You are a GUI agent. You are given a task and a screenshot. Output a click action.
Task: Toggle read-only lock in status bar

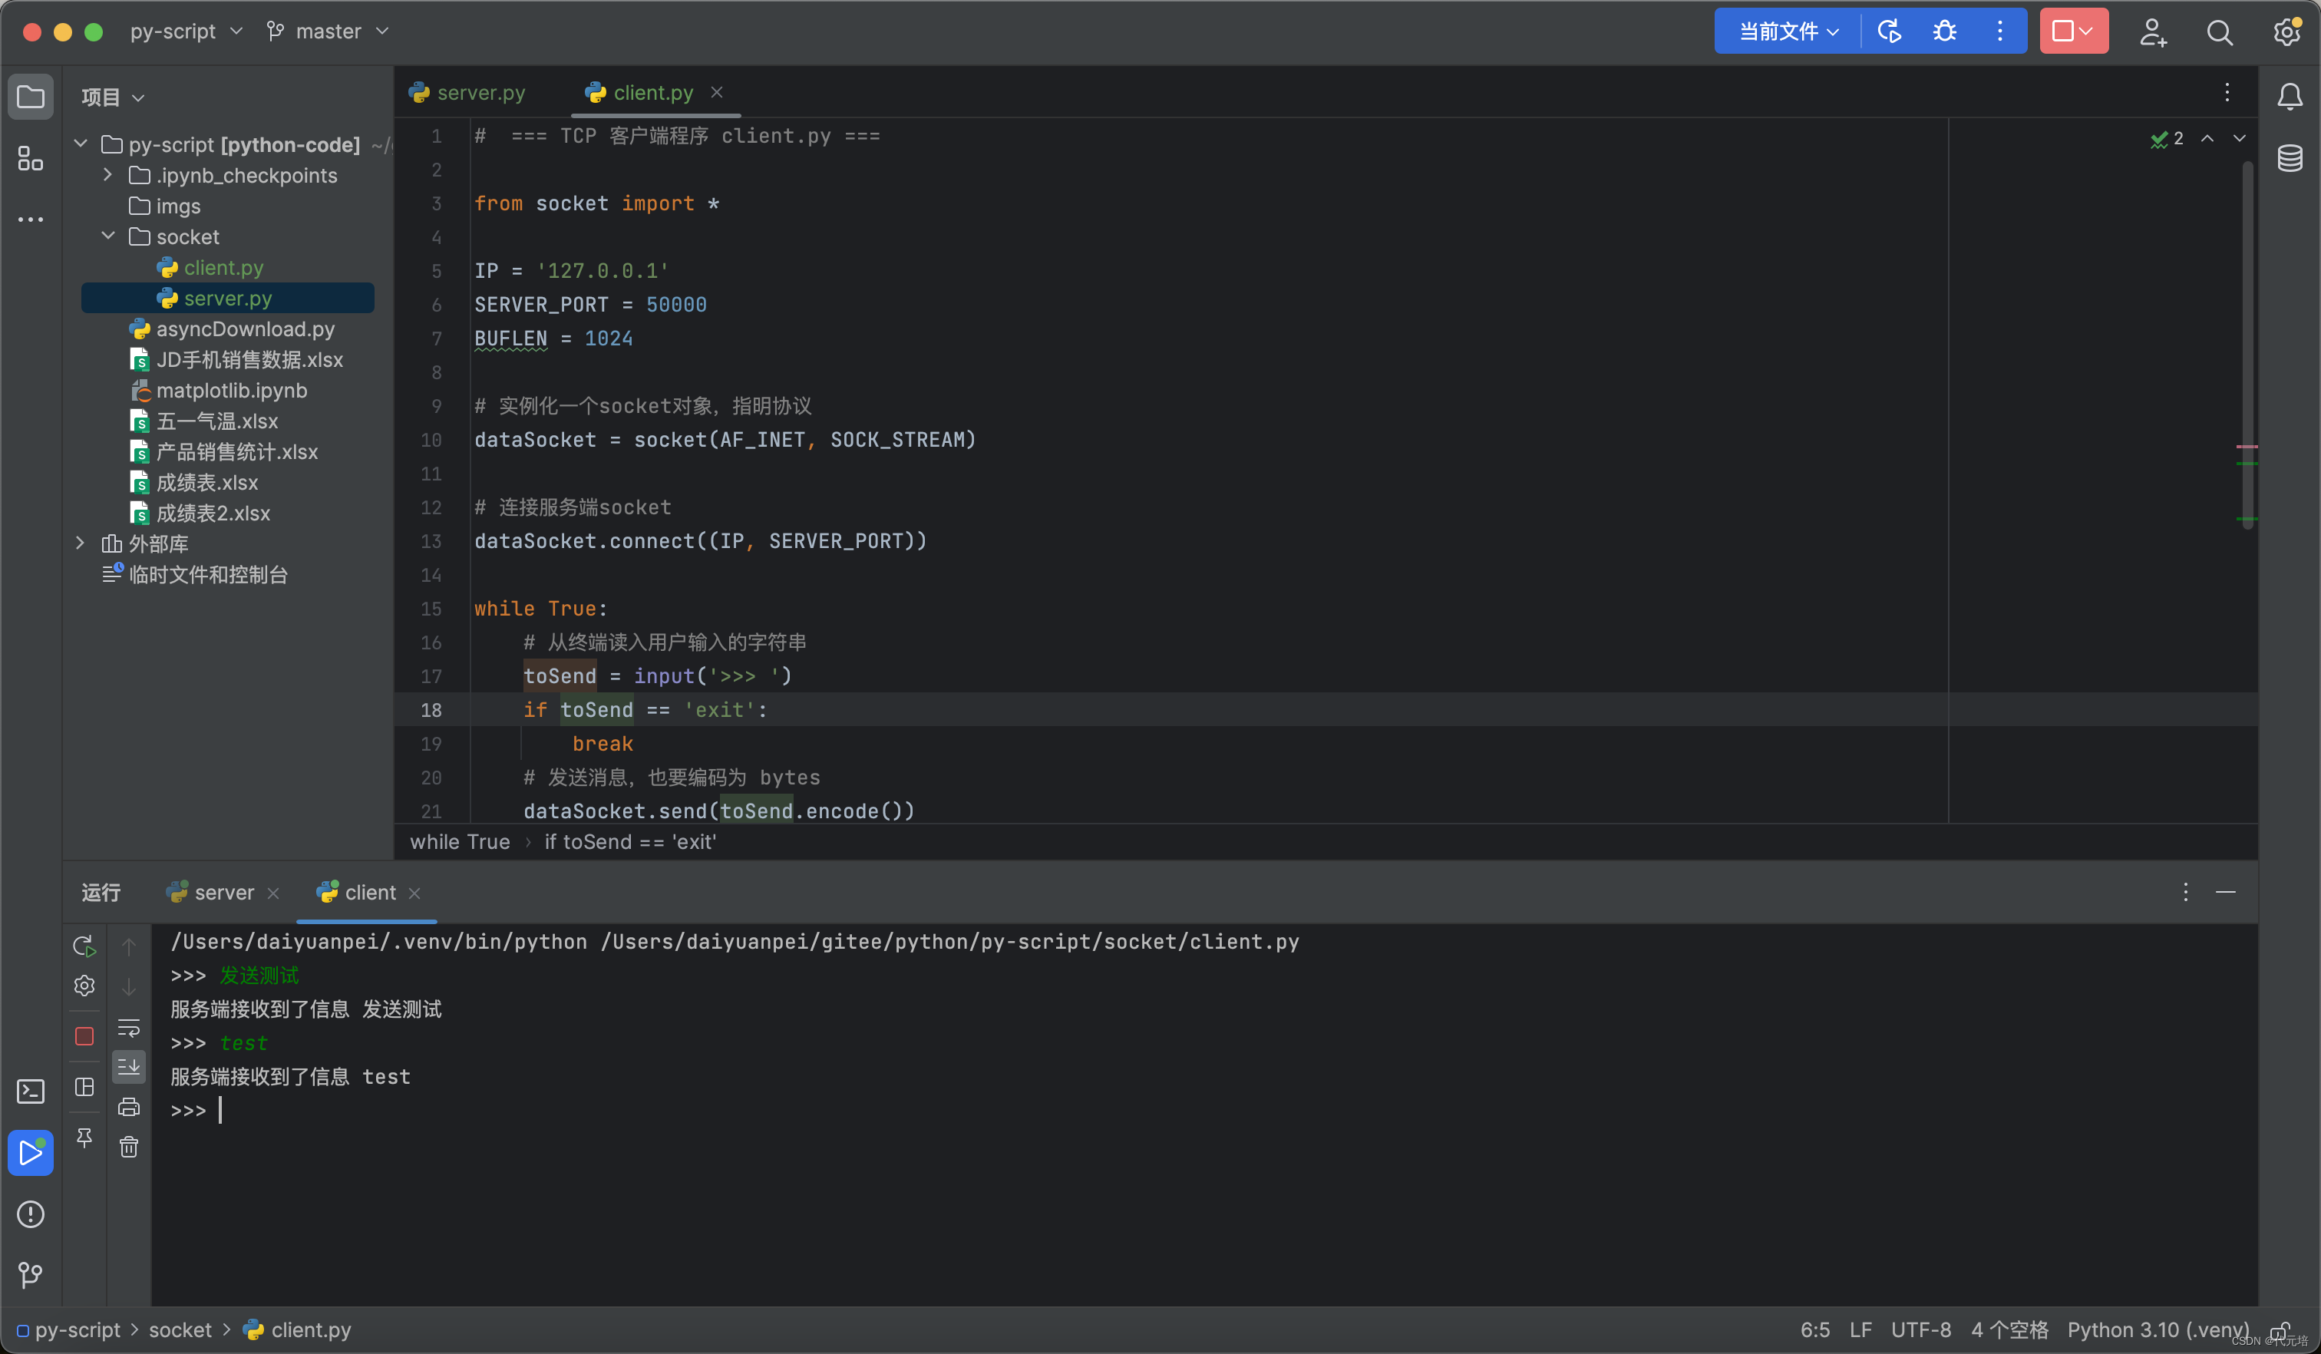point(2280,1331)
